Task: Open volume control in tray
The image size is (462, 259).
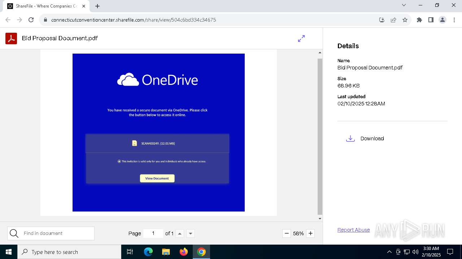Action: point(415,252)
